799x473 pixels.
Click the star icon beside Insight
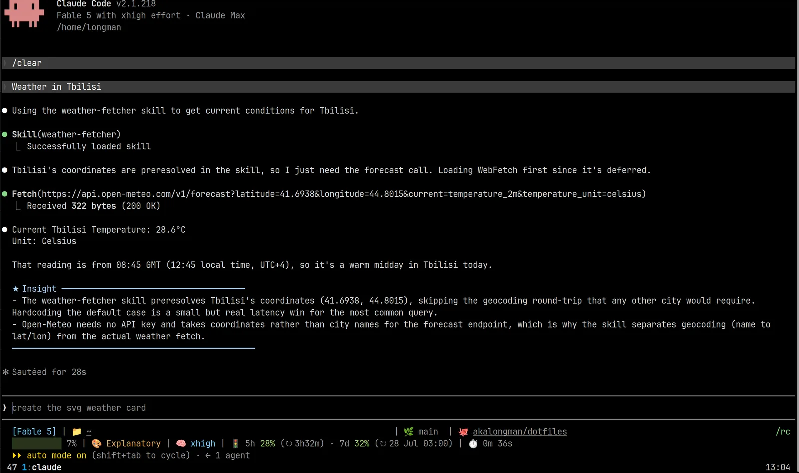click(16, 289)
